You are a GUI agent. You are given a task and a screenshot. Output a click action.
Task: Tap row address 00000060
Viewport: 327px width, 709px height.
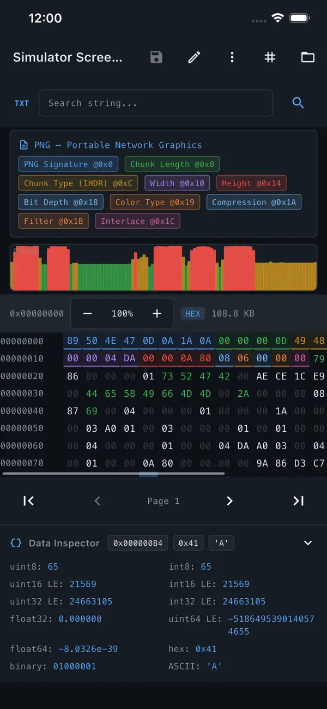[x=22, y=446]
